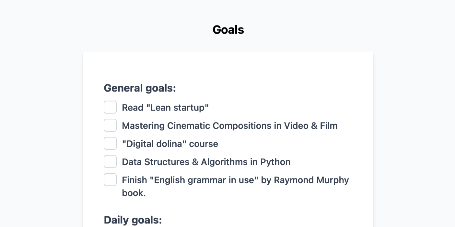455x227 pixels.
Task: Click the "Goals" page title
Action: [228, 29]
